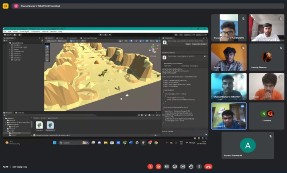Select the gameworld folder in Project

15,133
